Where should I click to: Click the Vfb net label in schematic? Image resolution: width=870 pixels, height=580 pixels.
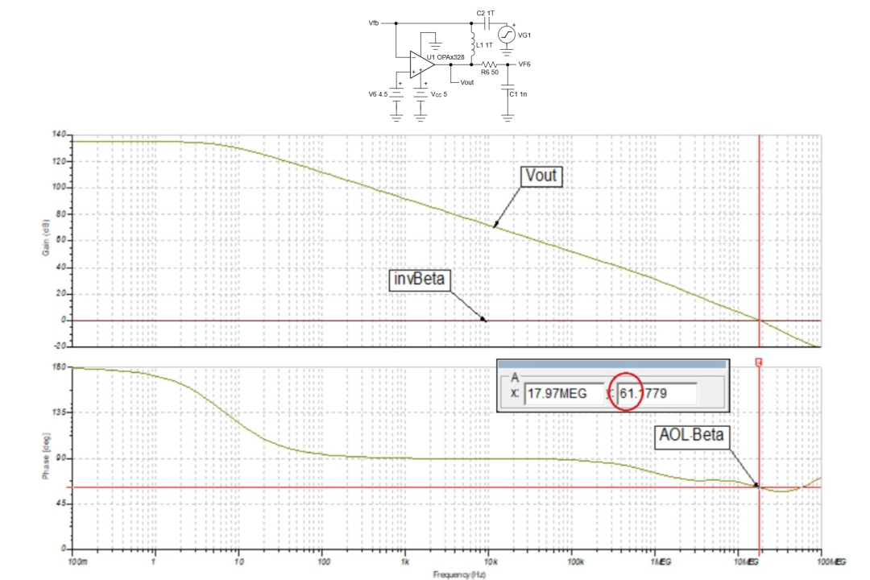374,23
